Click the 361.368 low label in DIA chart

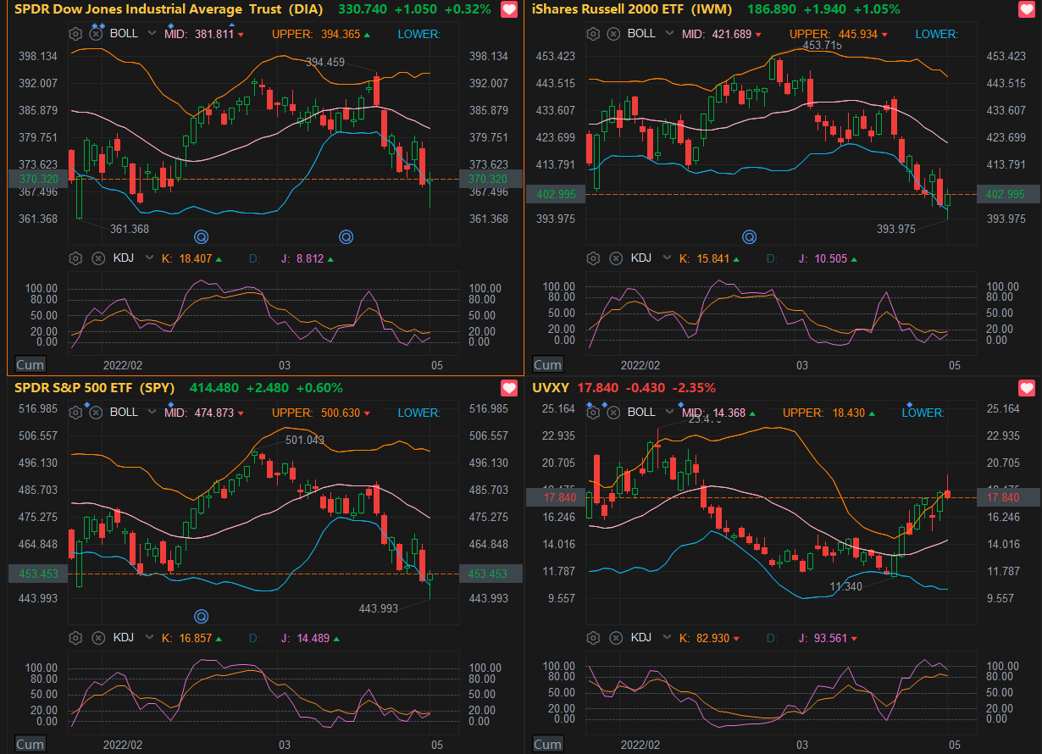click(130, 229)
